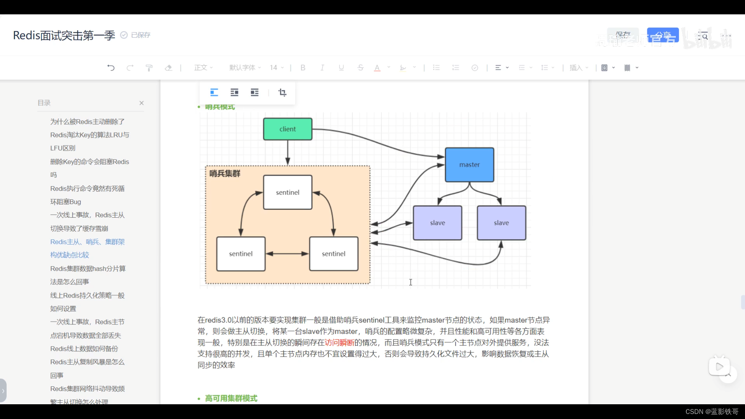Viewport: 745px width, 419px height.
Task: Click the 高可用集群模式 heading
Action: click(x=231, y=398)
